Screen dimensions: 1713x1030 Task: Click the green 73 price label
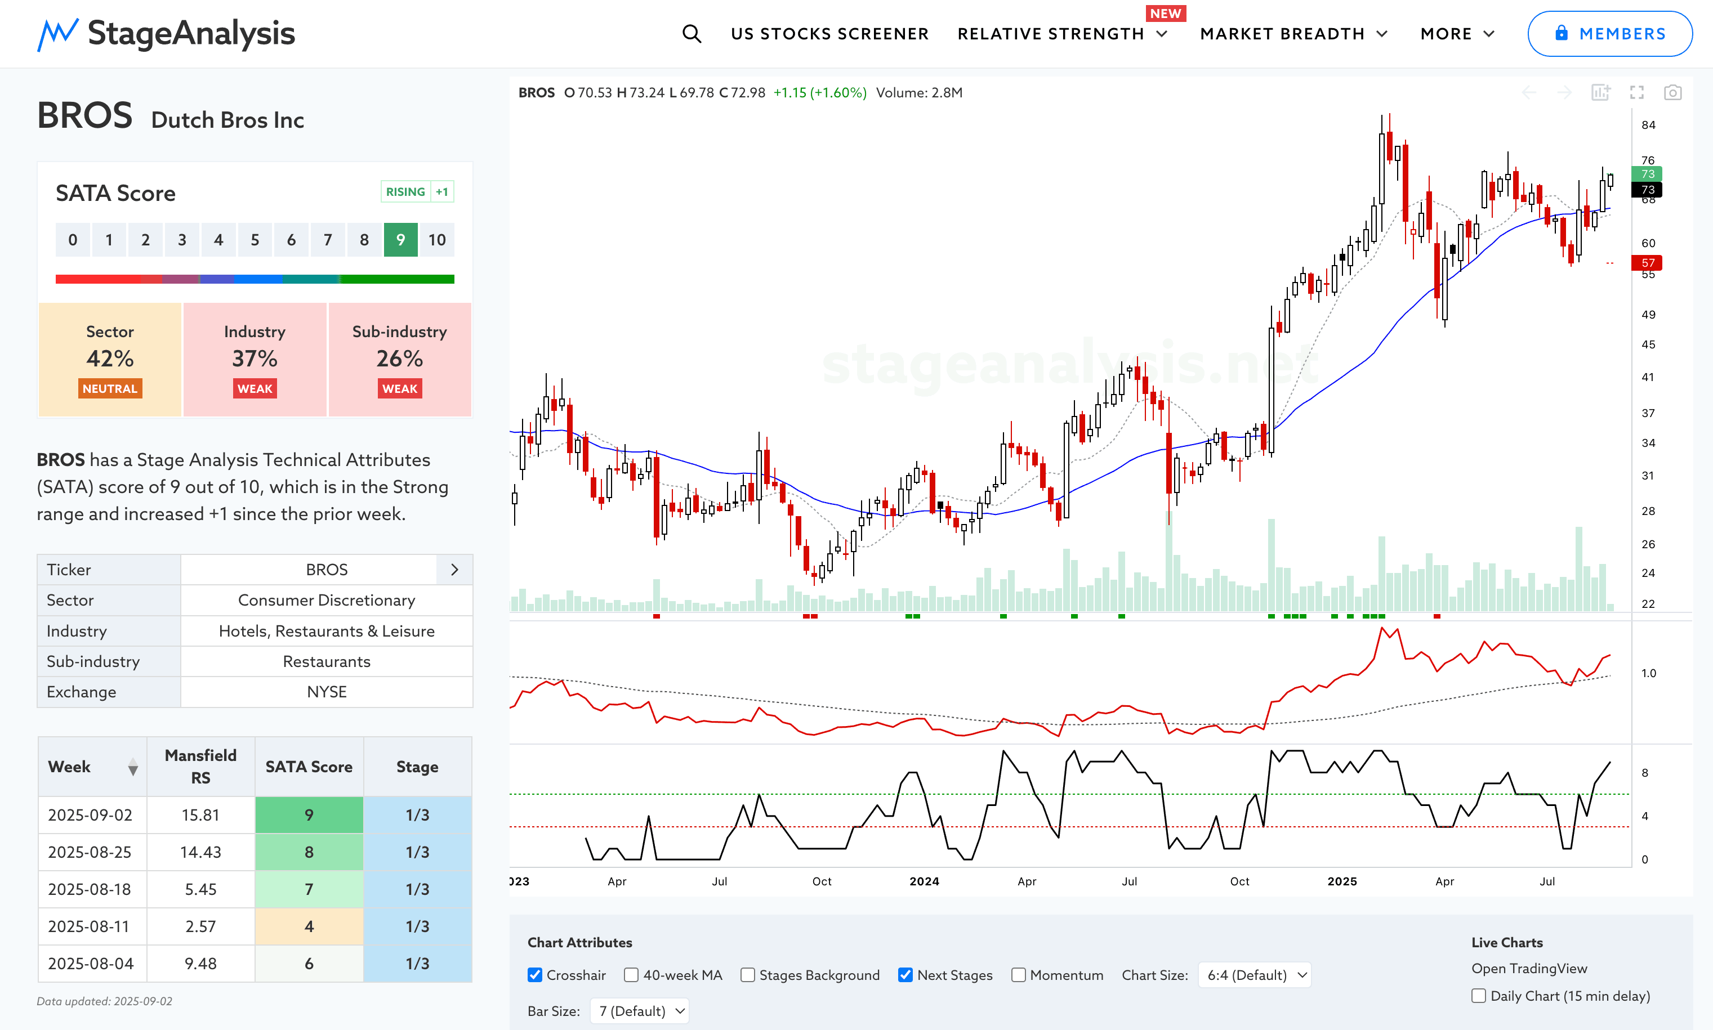tap(1647, 173)
